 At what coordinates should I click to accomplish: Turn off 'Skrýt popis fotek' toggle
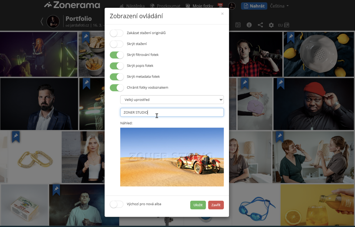coord(117,66)
